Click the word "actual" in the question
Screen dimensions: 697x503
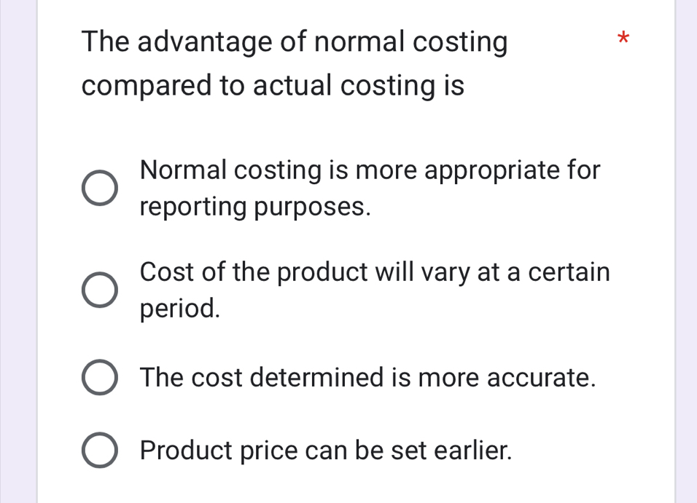pos(292,86)
